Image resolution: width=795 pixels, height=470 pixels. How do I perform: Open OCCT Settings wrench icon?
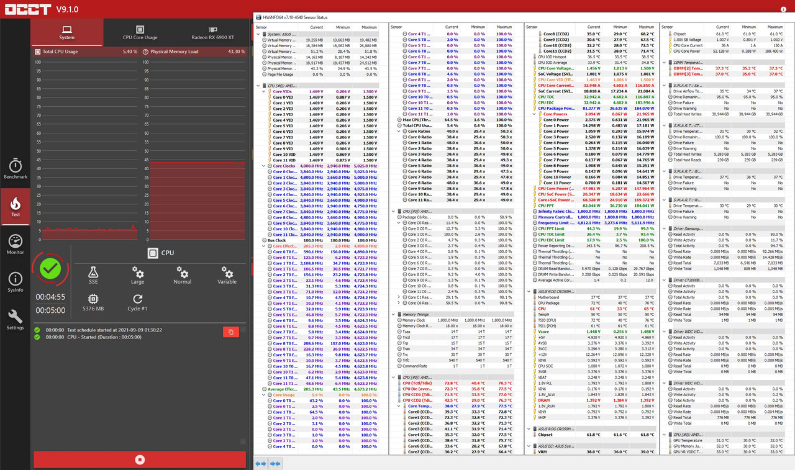click(x=16, y=320)
